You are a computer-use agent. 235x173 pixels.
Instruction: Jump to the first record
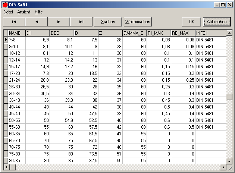[x=14, y=22]
